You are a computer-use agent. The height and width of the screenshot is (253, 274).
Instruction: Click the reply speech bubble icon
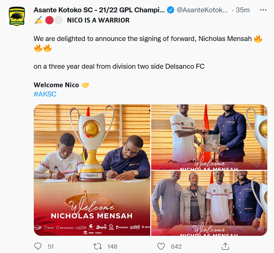coord(38,246)
